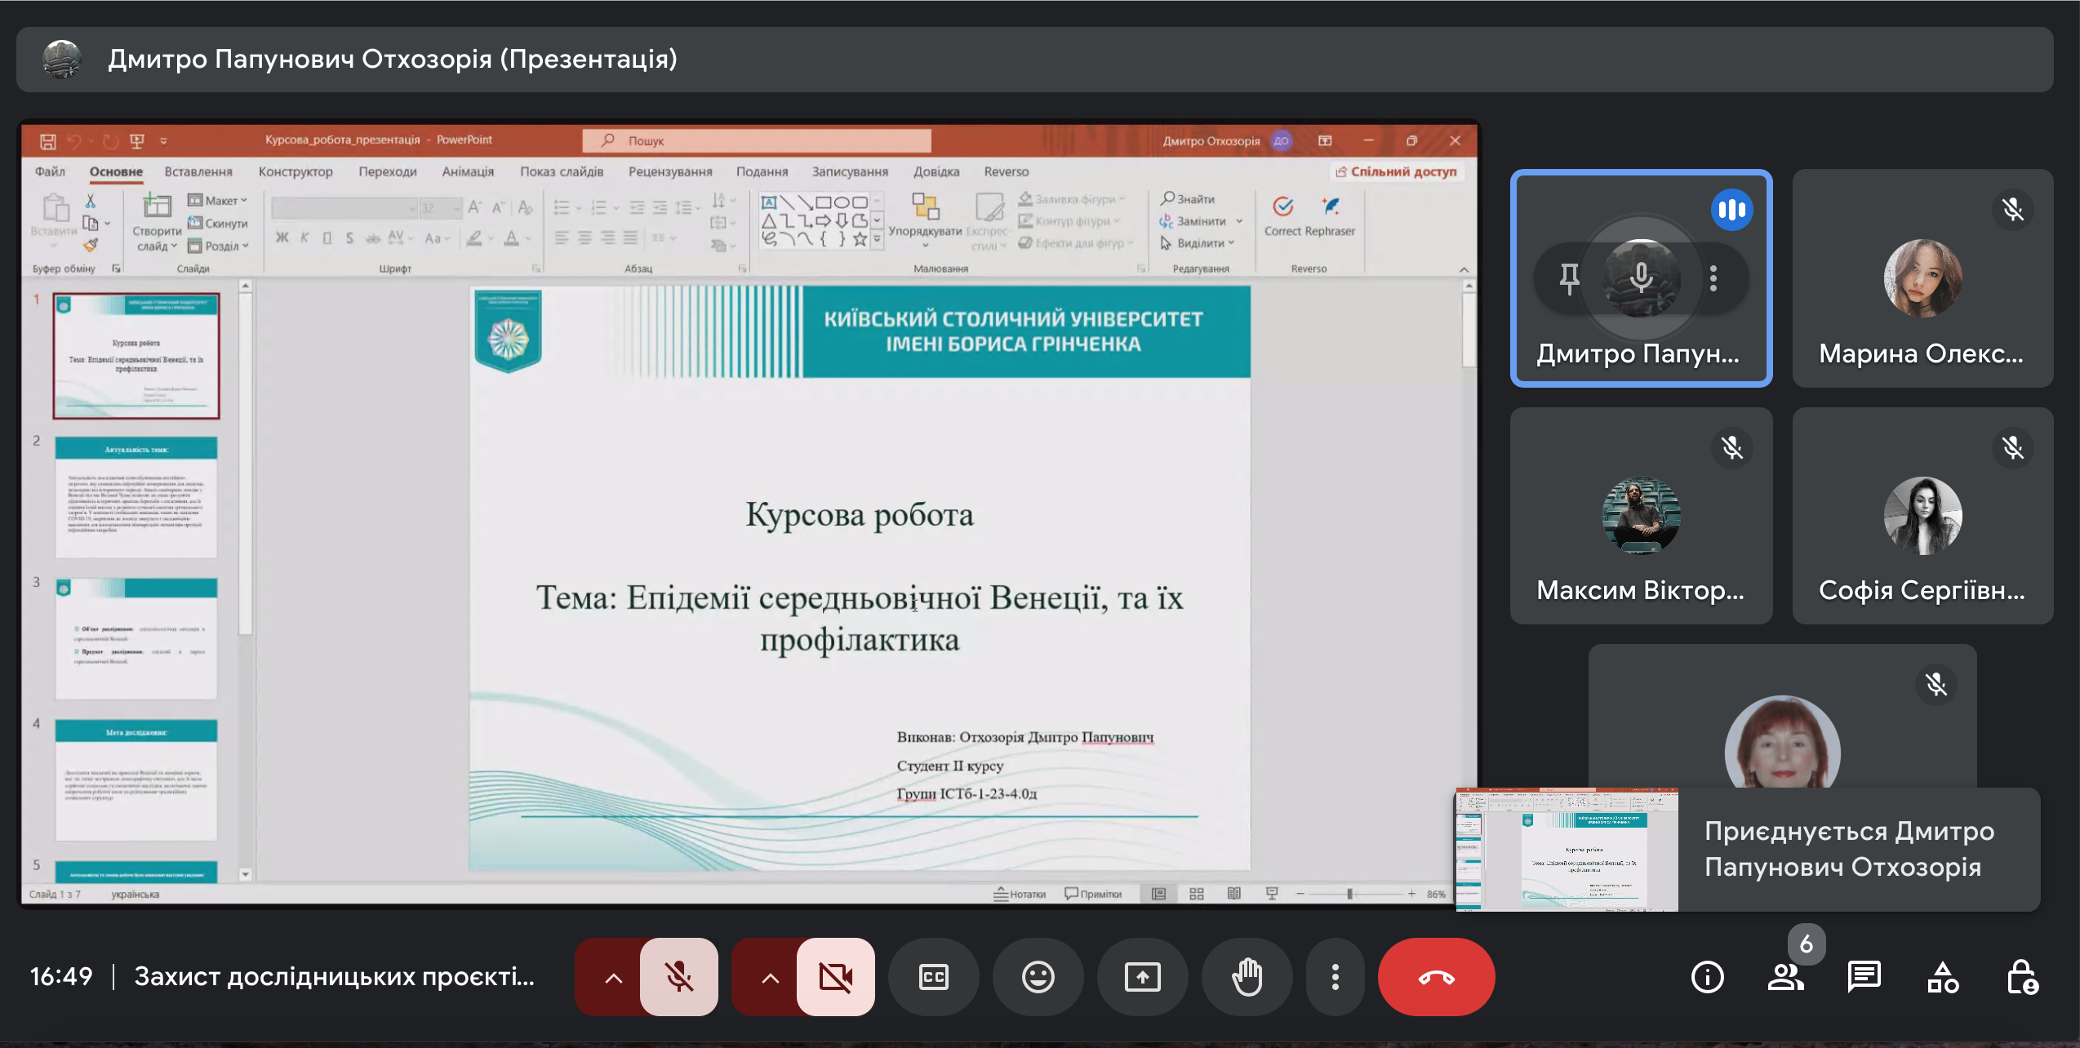The width and height of the screenshot is (2080, 1048).
Task: Open the activities shapes icon
Action: (1942, 977)
